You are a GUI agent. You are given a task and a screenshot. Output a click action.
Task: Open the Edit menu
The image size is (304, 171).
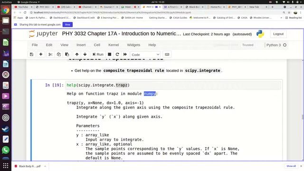[x=49, y=45]
